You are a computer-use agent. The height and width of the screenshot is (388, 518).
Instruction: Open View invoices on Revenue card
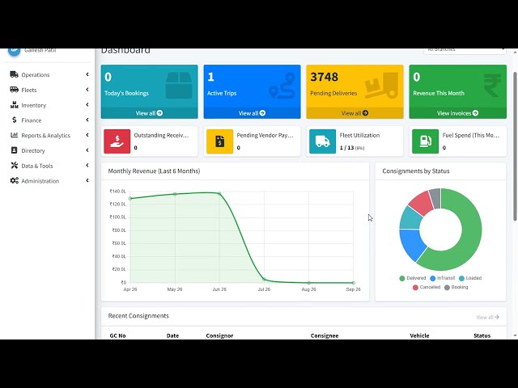coord(457,113)
